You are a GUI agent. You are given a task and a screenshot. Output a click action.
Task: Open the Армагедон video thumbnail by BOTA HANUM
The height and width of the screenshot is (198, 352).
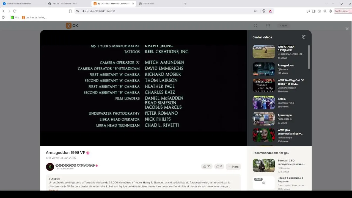coord(264,119)
